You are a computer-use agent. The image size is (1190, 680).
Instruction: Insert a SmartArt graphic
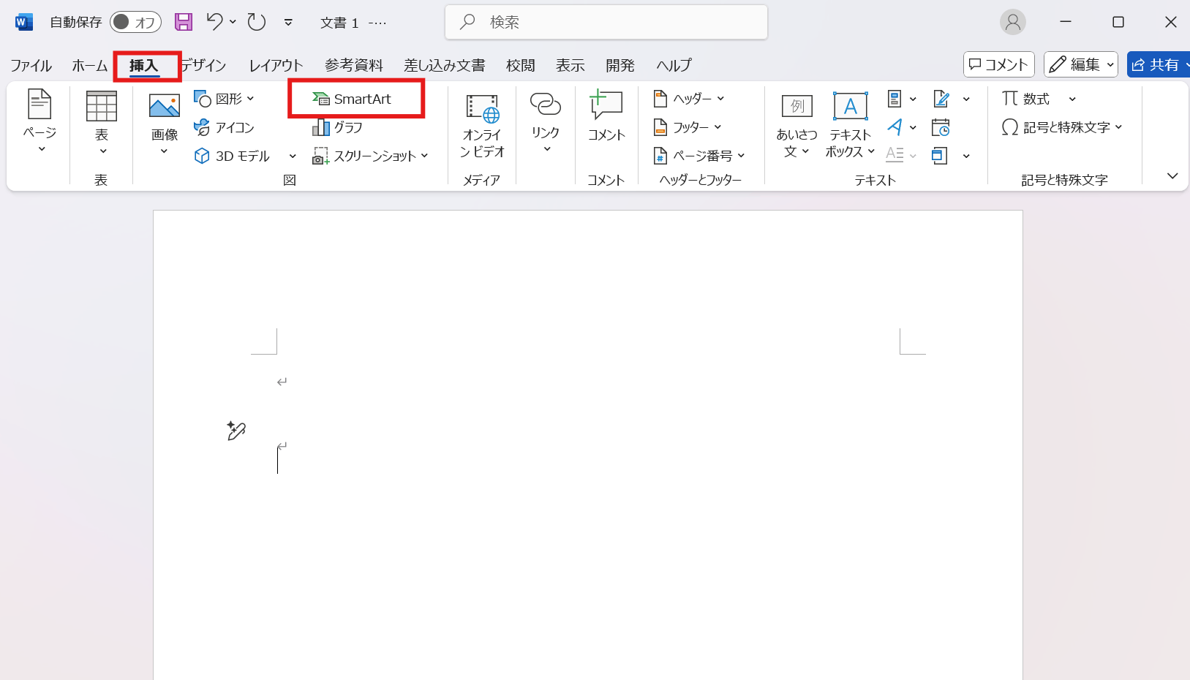tap(358, 98)
